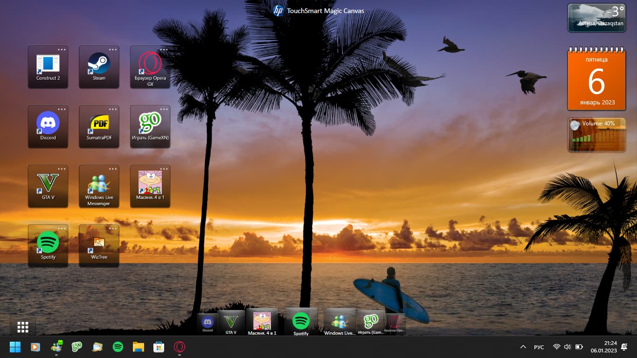
Task: Select GTA V in the bottom carousel dock
Action: tap(231, 323)
